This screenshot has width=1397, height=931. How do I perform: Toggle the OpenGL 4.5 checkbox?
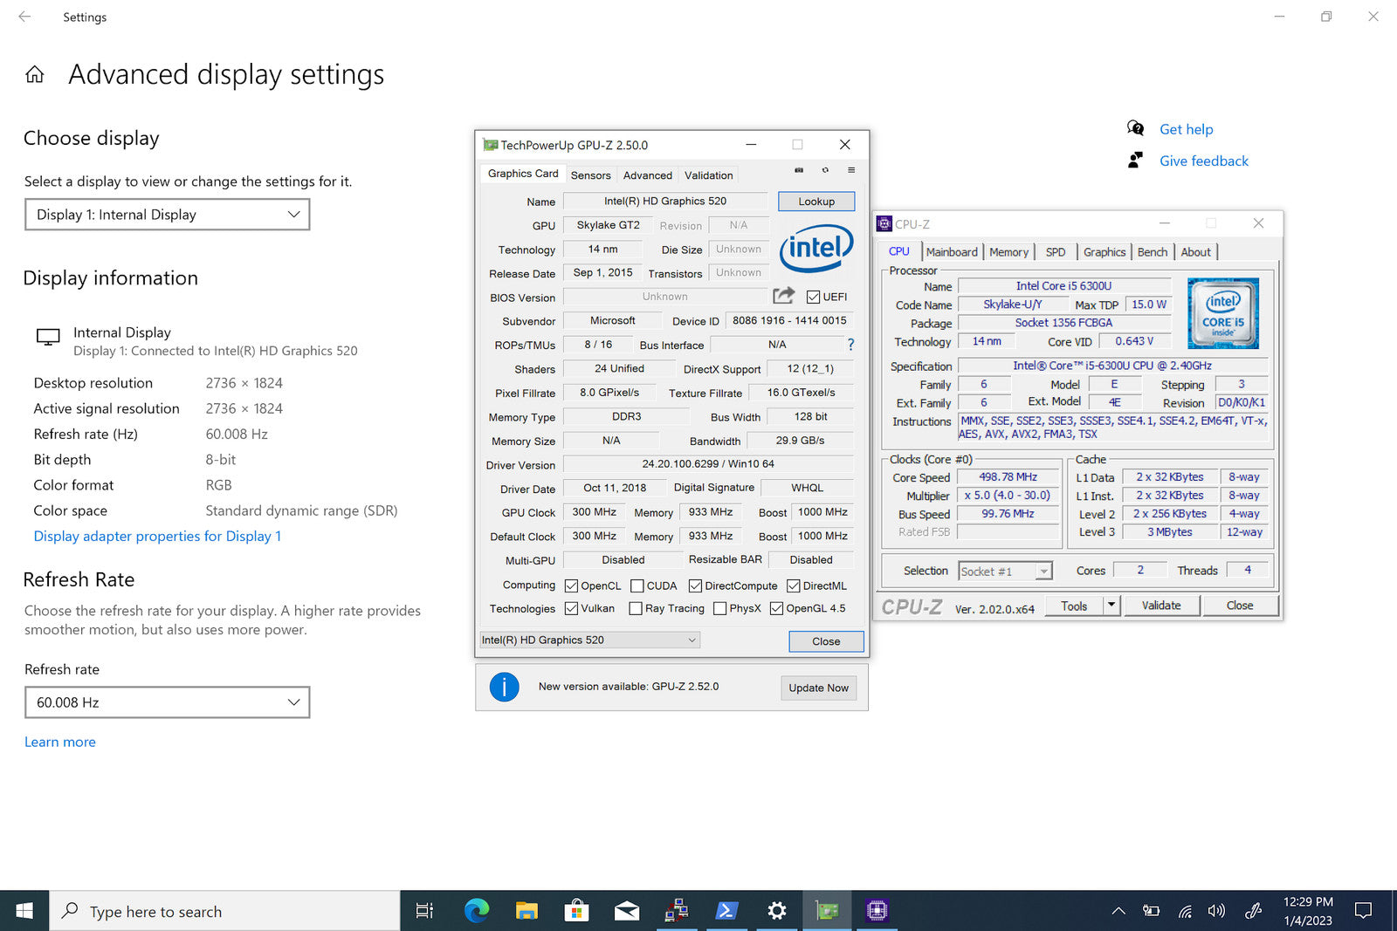(x=777, y=608)
